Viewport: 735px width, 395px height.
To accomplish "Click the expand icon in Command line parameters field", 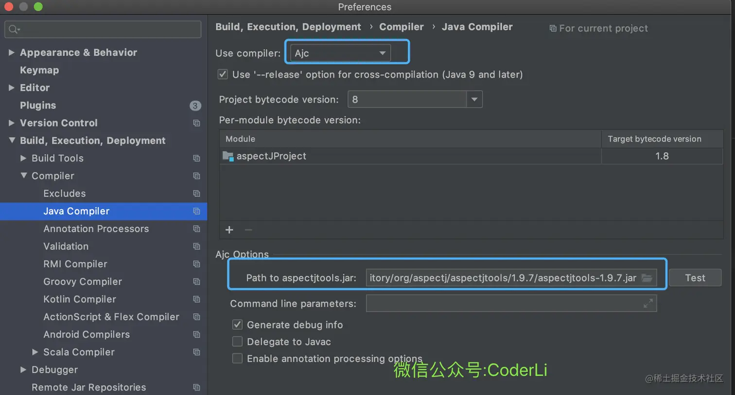I will point(648,303).
